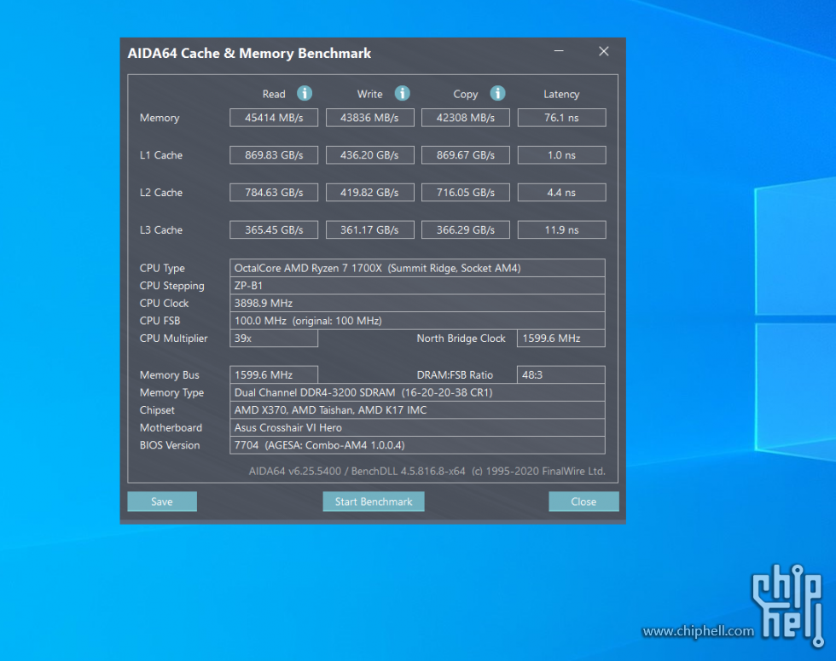
Task: Select the Memory Latency value 76.1 ns
Action: click(x=561, y=118)
